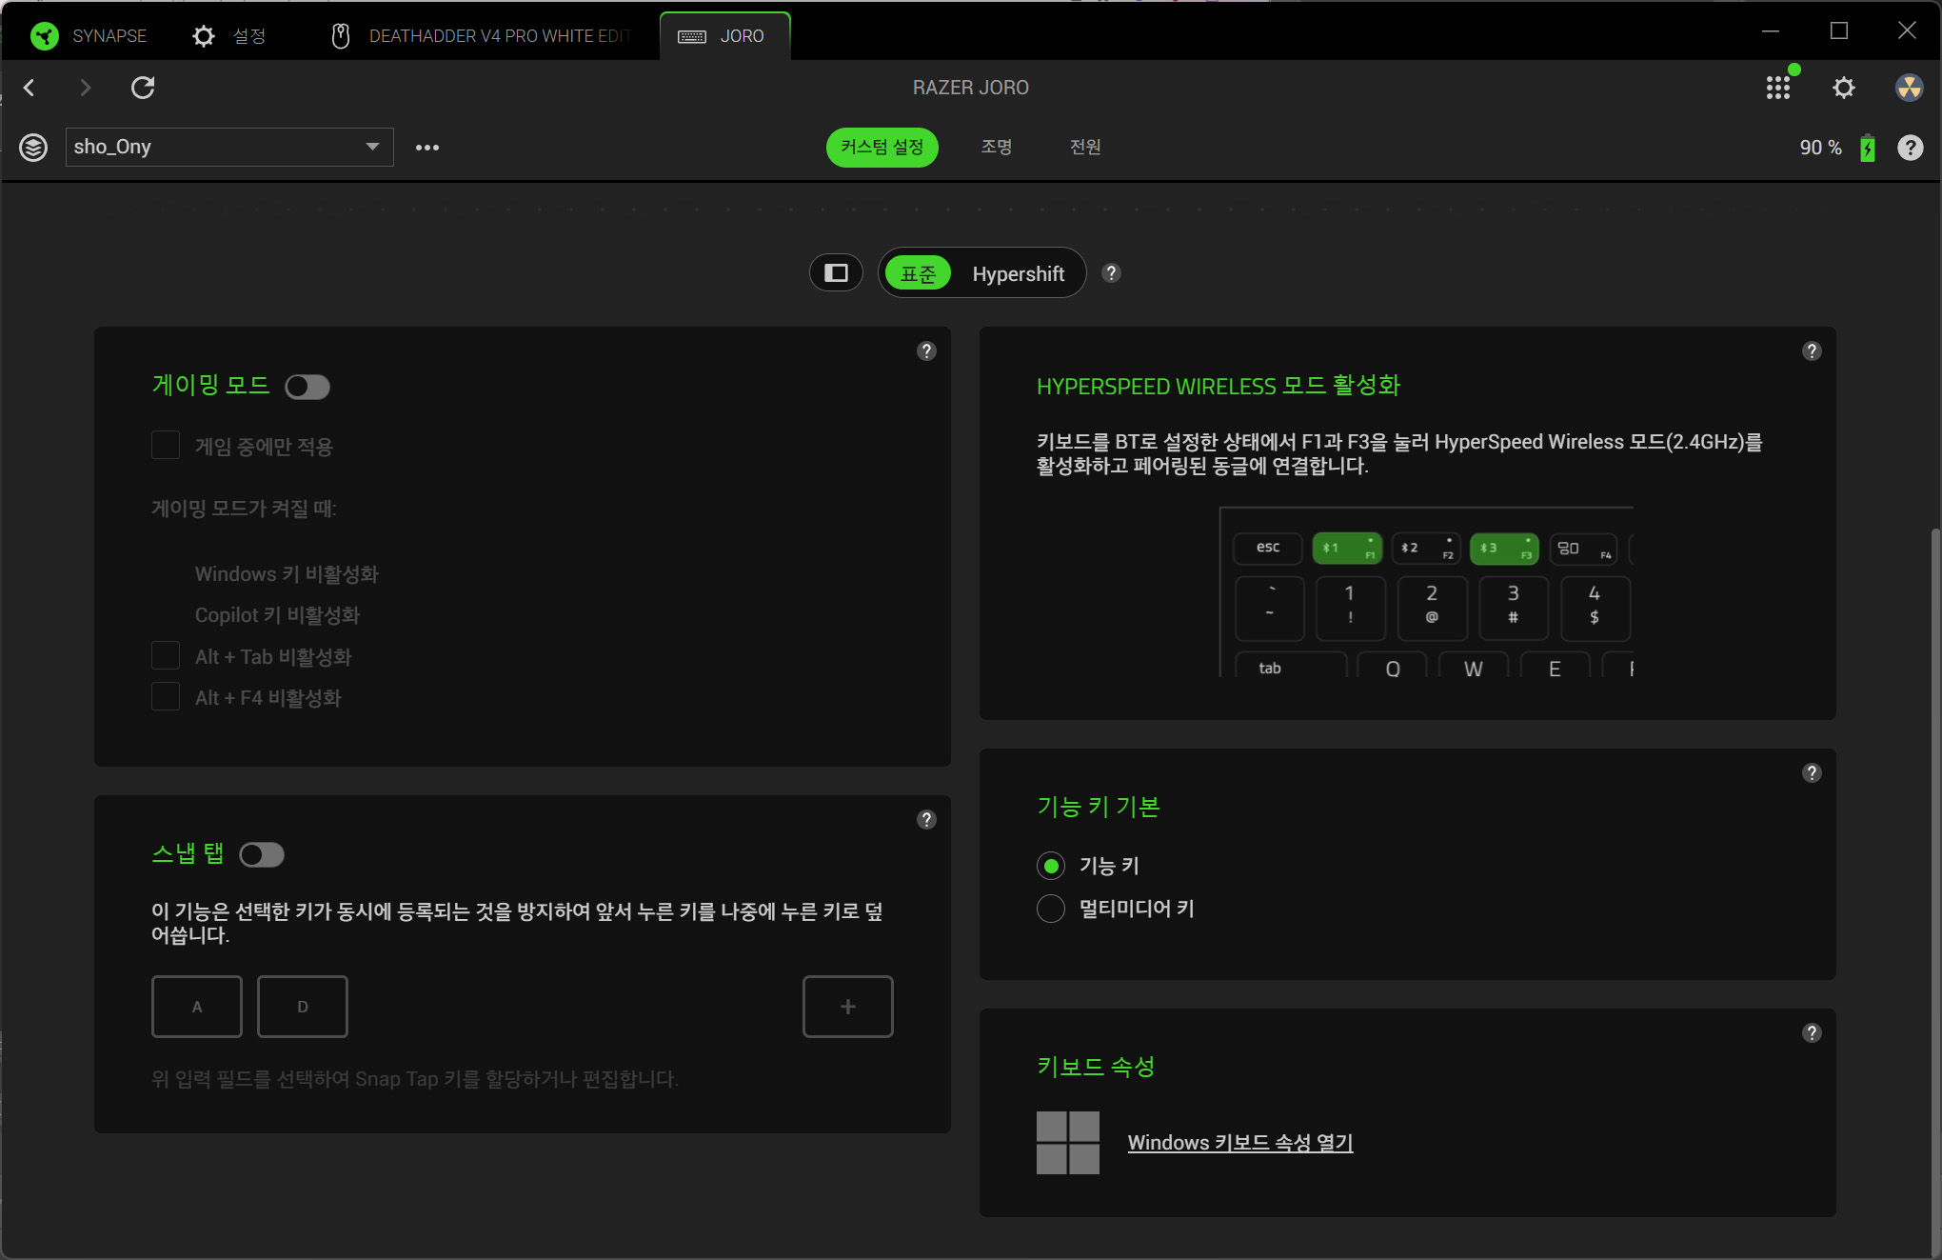1942x1260 pixels.
Task: Open help for the Hypershift switch
Action: 1110,273
